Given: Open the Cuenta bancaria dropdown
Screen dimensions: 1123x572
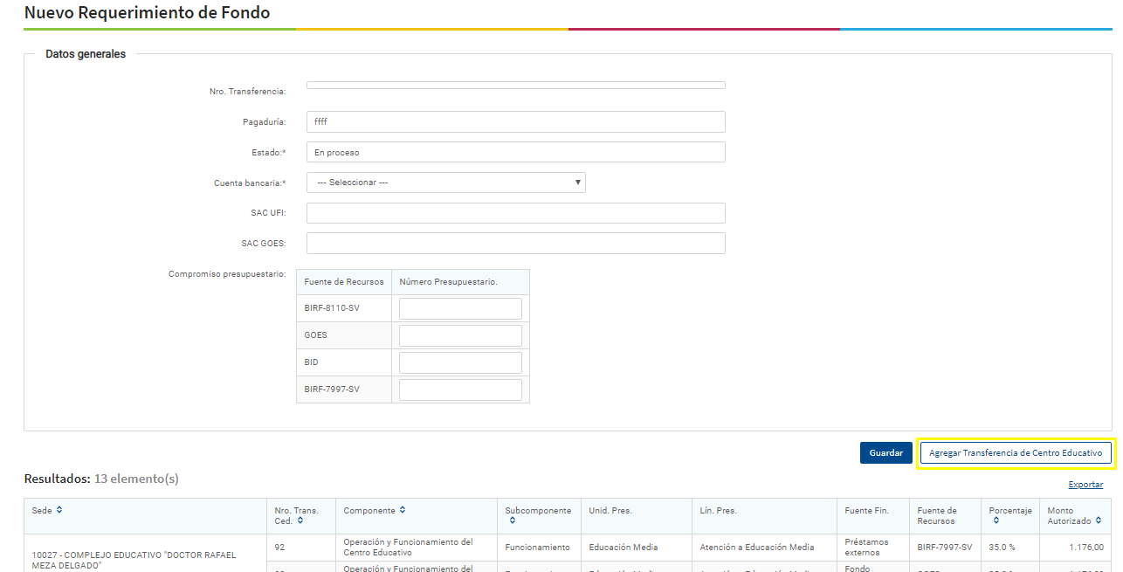Looking at the screenshot, I should click(x=446, y=183).
